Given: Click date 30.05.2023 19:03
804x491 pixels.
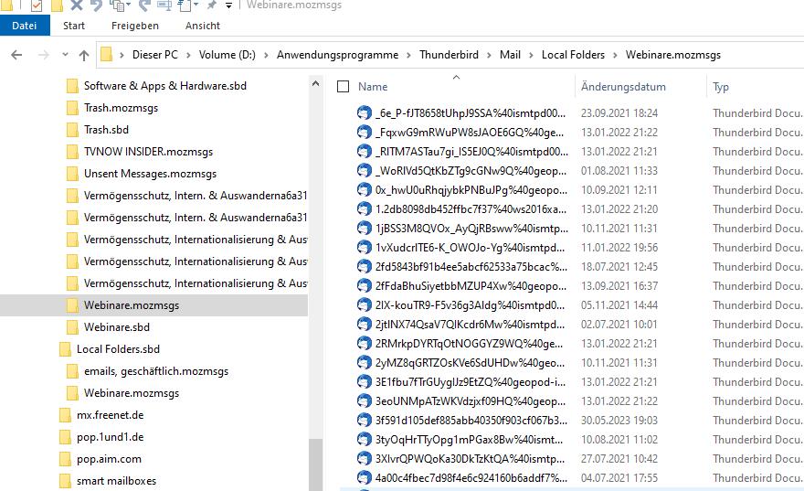Looking at the screenshot, I should coord(619,421).
